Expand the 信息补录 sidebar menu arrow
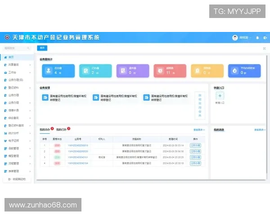Image resolution: width=270 pixels, height=216 pixels. 30,111
